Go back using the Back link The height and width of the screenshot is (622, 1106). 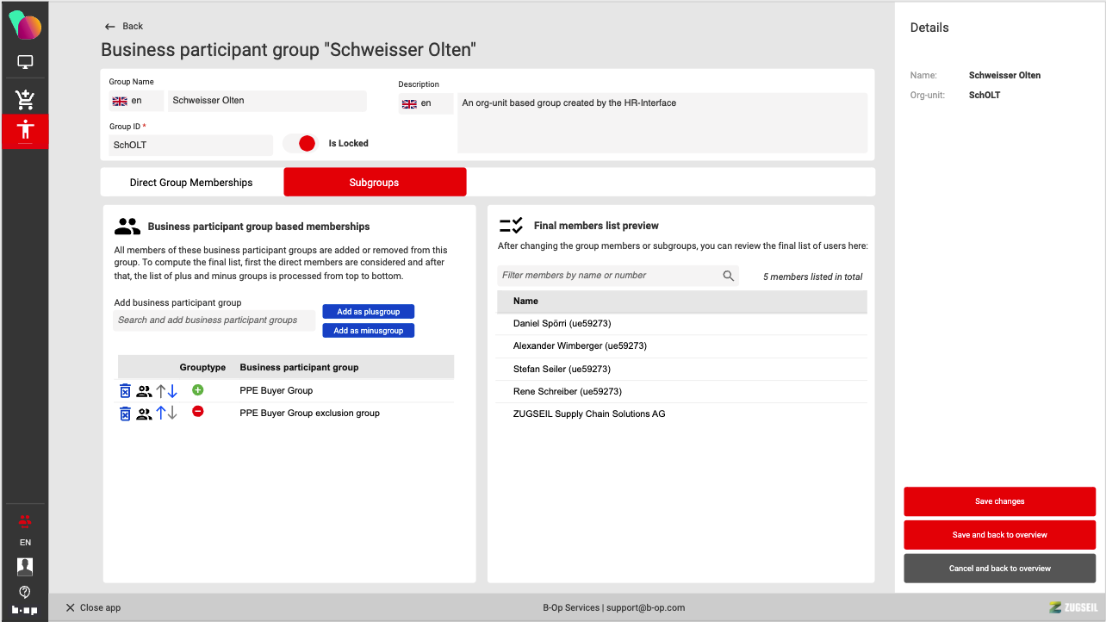coord(124,27)
